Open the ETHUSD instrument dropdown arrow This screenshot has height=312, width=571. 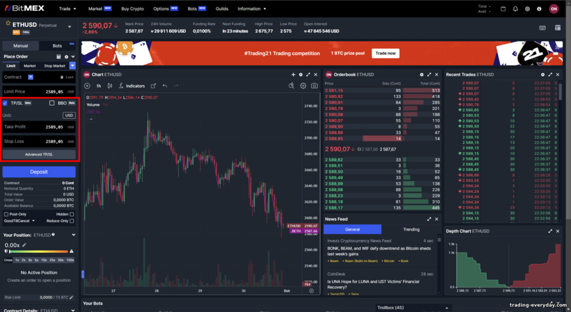click(x=70, y=27)
